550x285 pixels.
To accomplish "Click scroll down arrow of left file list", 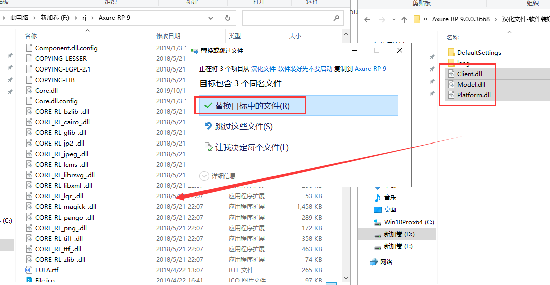I will (x=346, y=278).
